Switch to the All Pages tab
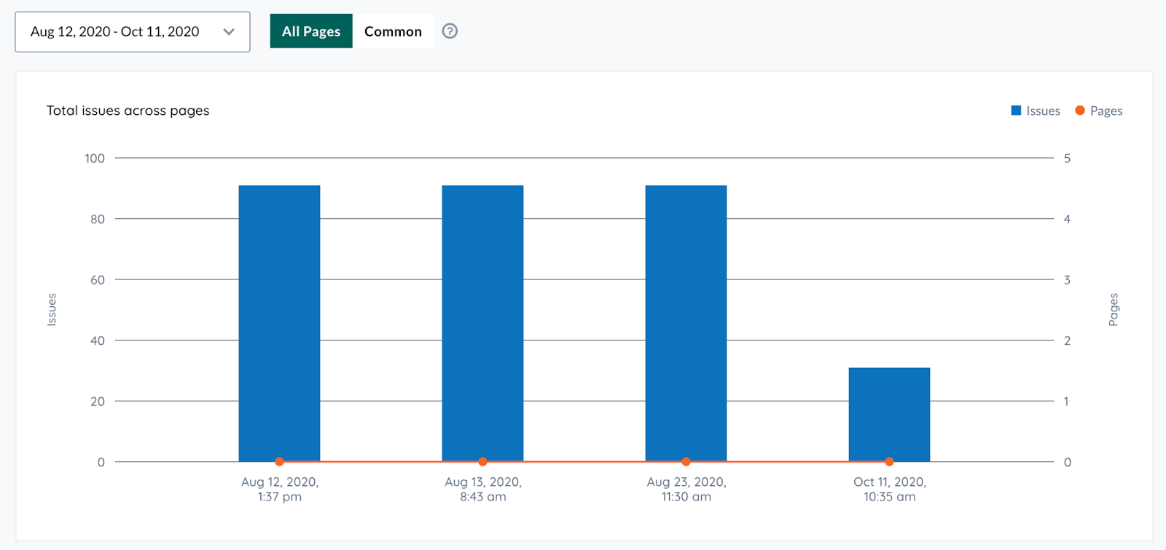This screenshot has width=1166, height=550. coord(311,31)
